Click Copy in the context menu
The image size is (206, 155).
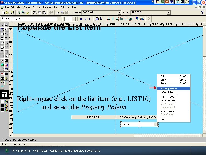click(174, 80)
